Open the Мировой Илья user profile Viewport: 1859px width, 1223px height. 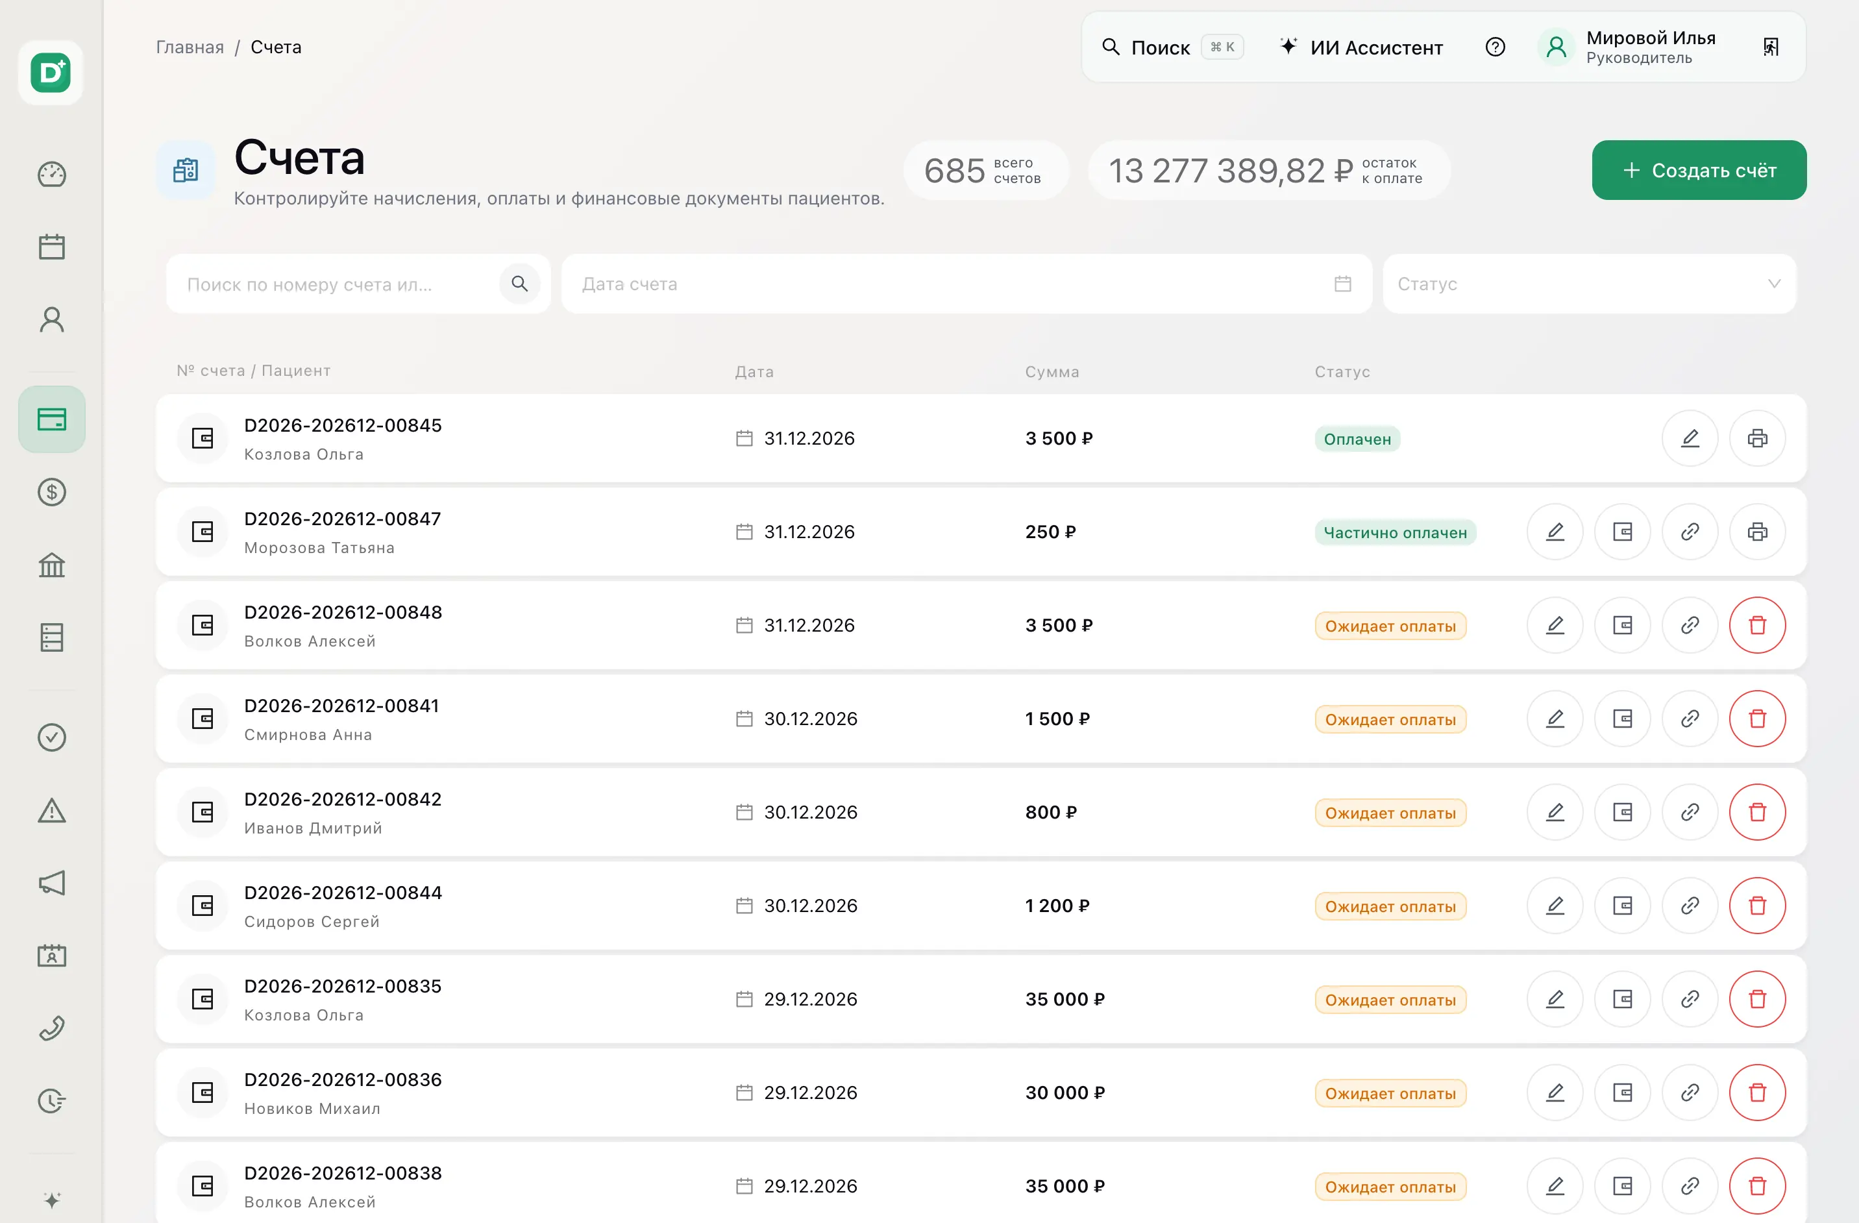[1629, 47]
